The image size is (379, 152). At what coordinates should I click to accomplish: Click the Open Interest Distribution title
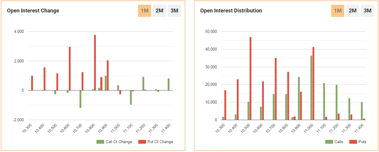pyautogui.click(x=231, y=11)
